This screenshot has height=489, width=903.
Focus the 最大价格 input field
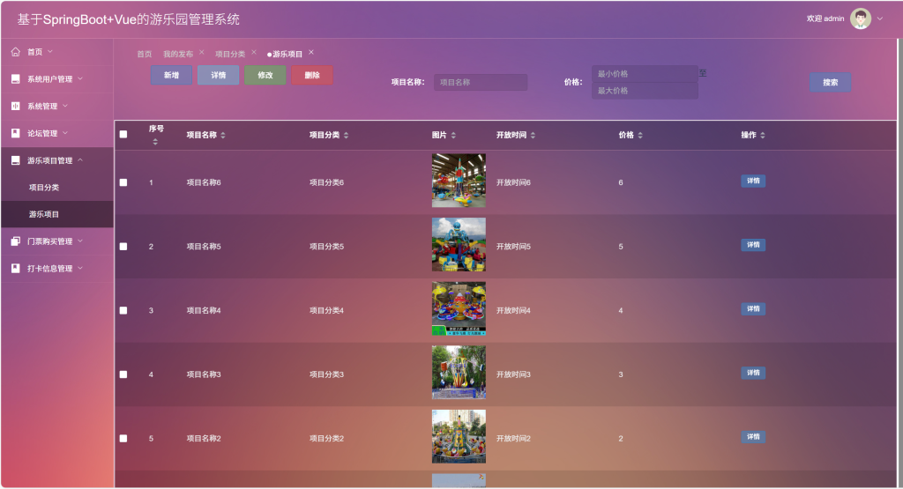(x=645, y=91)
